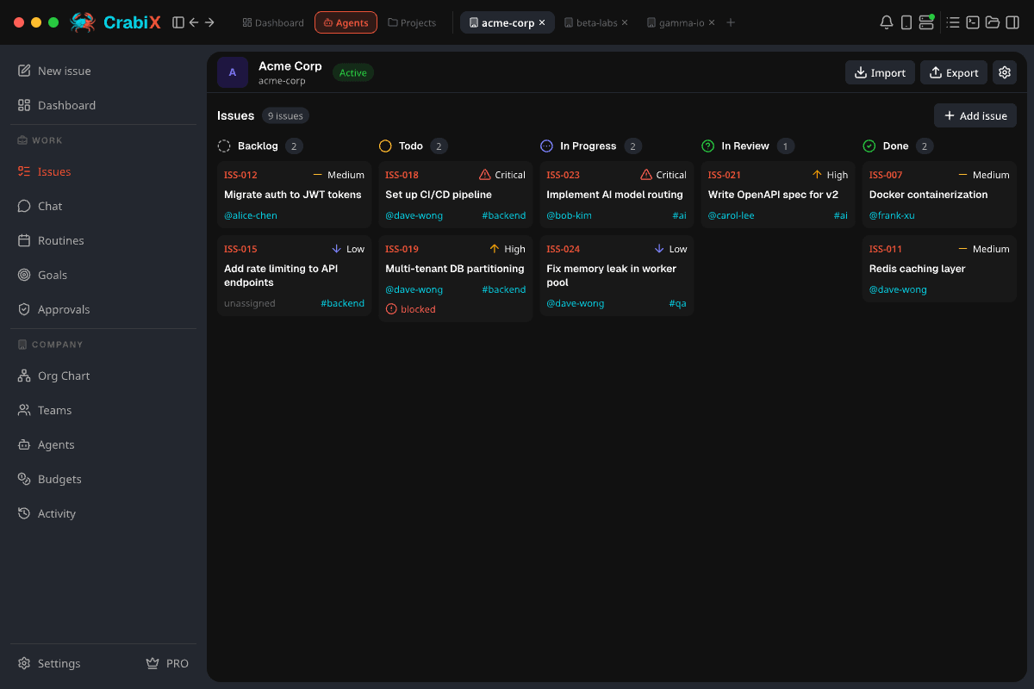Image resolution: width=1034 pixels, height=689 pixels.
Task: Open Chat in the sidebar
Action: 103,206
